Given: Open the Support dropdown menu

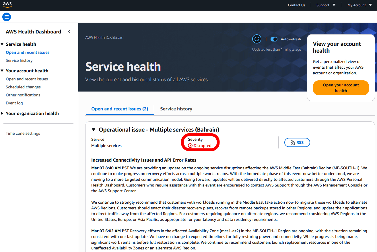Looking at the screenshot, I should [326, 5].
